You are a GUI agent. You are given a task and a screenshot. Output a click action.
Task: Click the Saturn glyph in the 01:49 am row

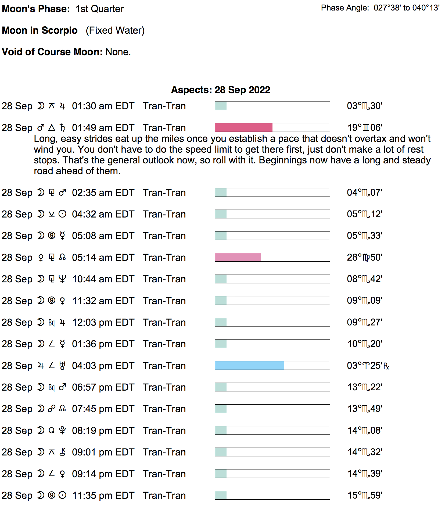click(62, 128)
